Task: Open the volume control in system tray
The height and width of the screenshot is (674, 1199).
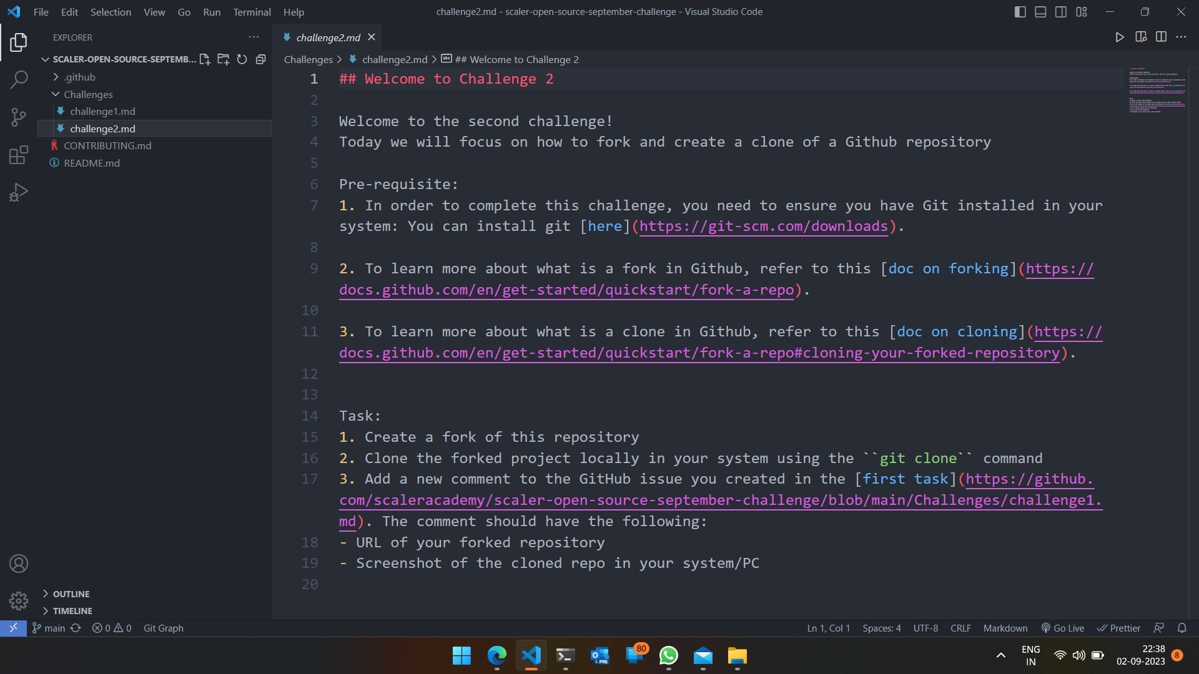Action: [x=1079, y=655]
